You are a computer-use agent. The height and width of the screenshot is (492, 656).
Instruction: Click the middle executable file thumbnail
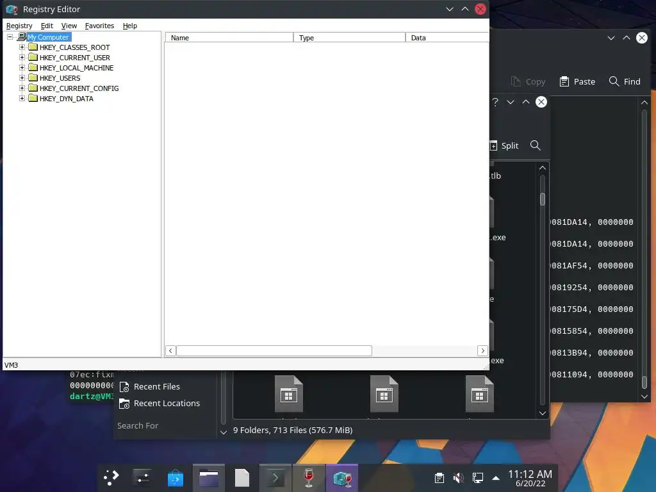pos(384,394)
